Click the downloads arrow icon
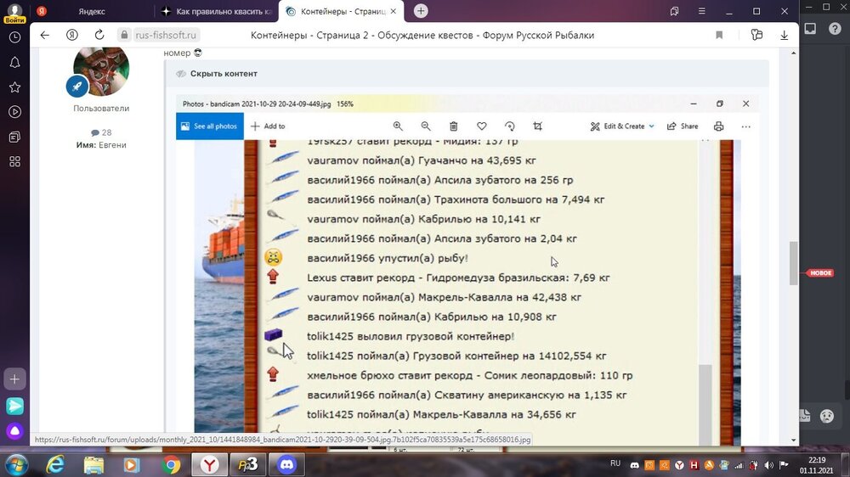850x477 pixels. pos(784,36)
